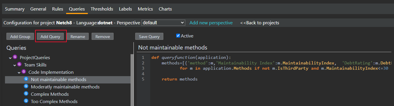
Task: Open the Rules tab
Action: [58, 9]
